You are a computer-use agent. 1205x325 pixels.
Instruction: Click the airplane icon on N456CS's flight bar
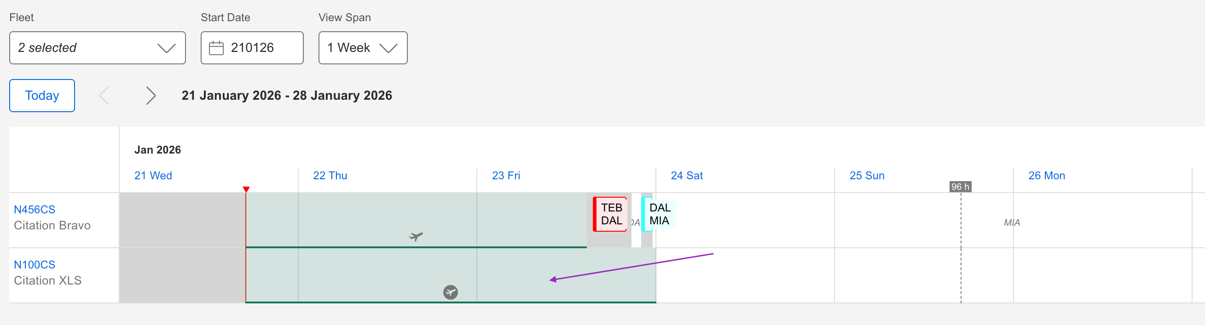coord(415,236)
